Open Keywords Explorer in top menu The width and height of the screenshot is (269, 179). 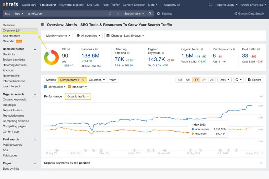coord(72,5)
